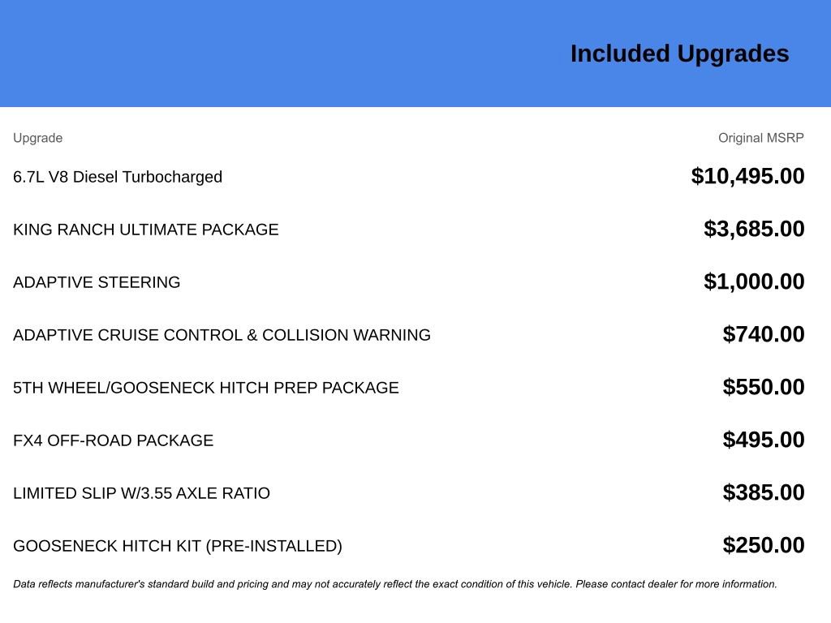Click the $550.00 price
The width and height of the screenshot is (831, 623).
[764, 387]
